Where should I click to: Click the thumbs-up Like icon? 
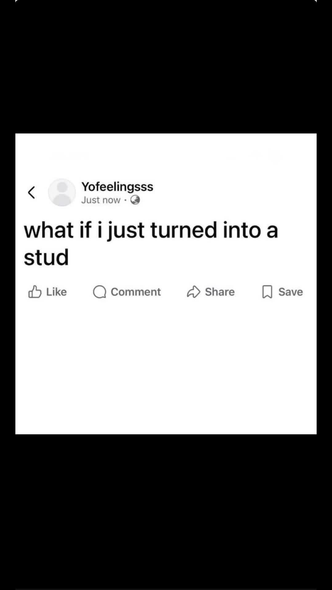[x=35, y=292]
